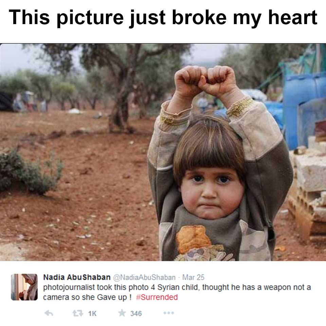Click the headline 'This picture just broke my heart'
326x326 pixels.
pyautogui.click(x=163, y=18)
